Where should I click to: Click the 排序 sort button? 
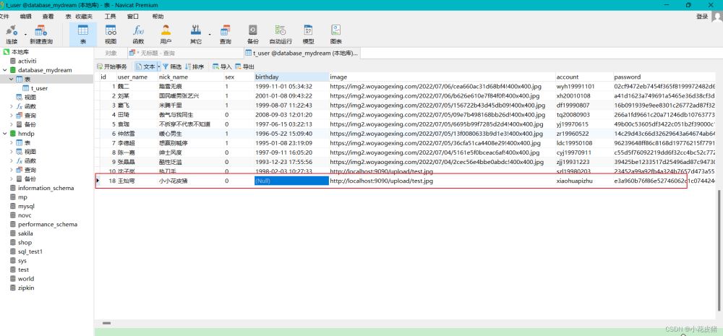click(194, 66)
